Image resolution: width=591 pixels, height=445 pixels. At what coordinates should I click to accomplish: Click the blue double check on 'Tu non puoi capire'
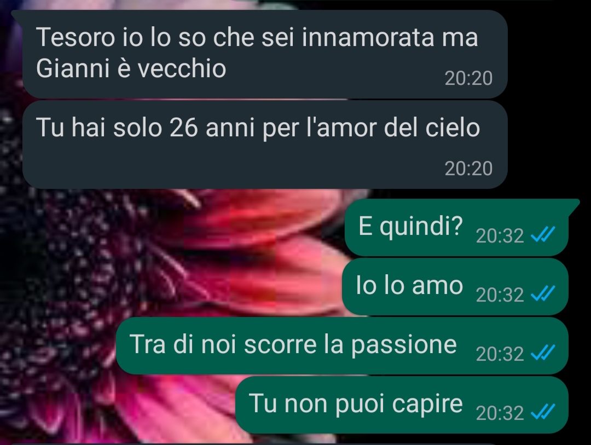click(x=543, y=412)
